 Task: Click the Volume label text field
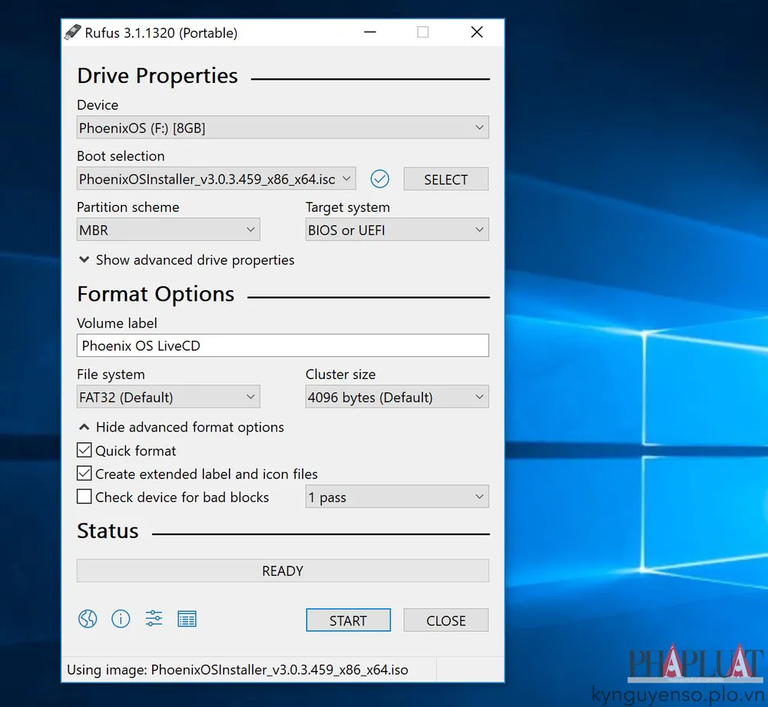pyautogui.click(x=283, y=345)
